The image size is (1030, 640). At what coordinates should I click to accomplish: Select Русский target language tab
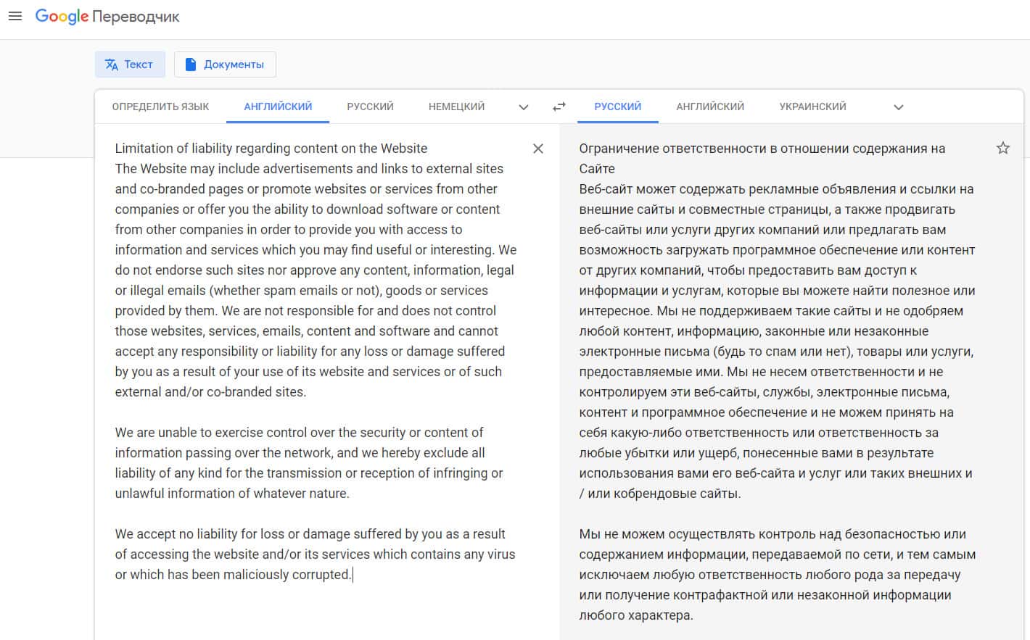click(617, 107)
